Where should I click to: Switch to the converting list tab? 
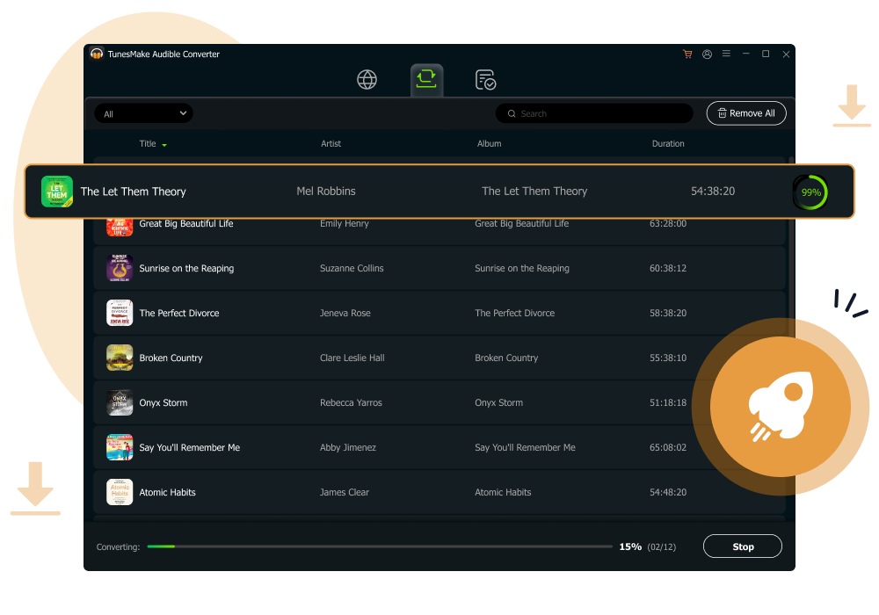point(426,80)
